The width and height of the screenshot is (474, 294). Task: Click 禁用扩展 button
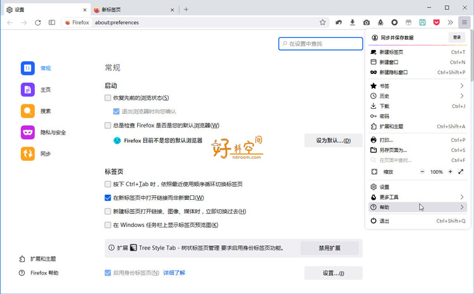pos(329,248)
